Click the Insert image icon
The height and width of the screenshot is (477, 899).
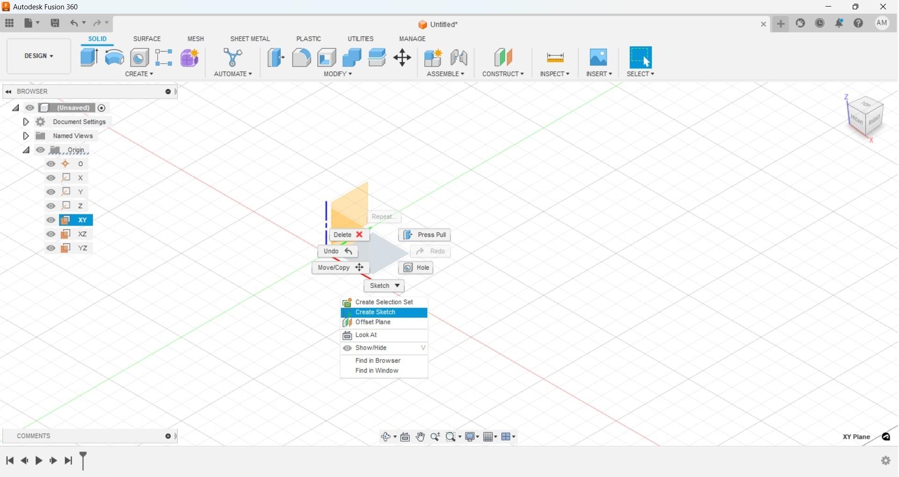tap(599, 58)
